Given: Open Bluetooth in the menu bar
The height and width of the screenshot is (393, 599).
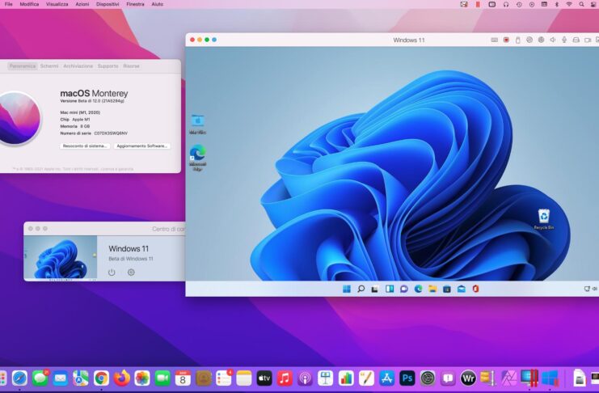Looking at the screenshot, I should click(x=557, y=4).
